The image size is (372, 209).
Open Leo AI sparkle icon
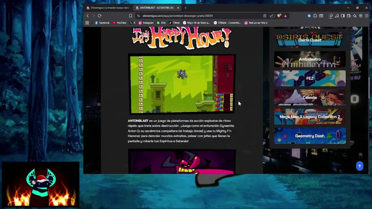click(x=355, y=16)
